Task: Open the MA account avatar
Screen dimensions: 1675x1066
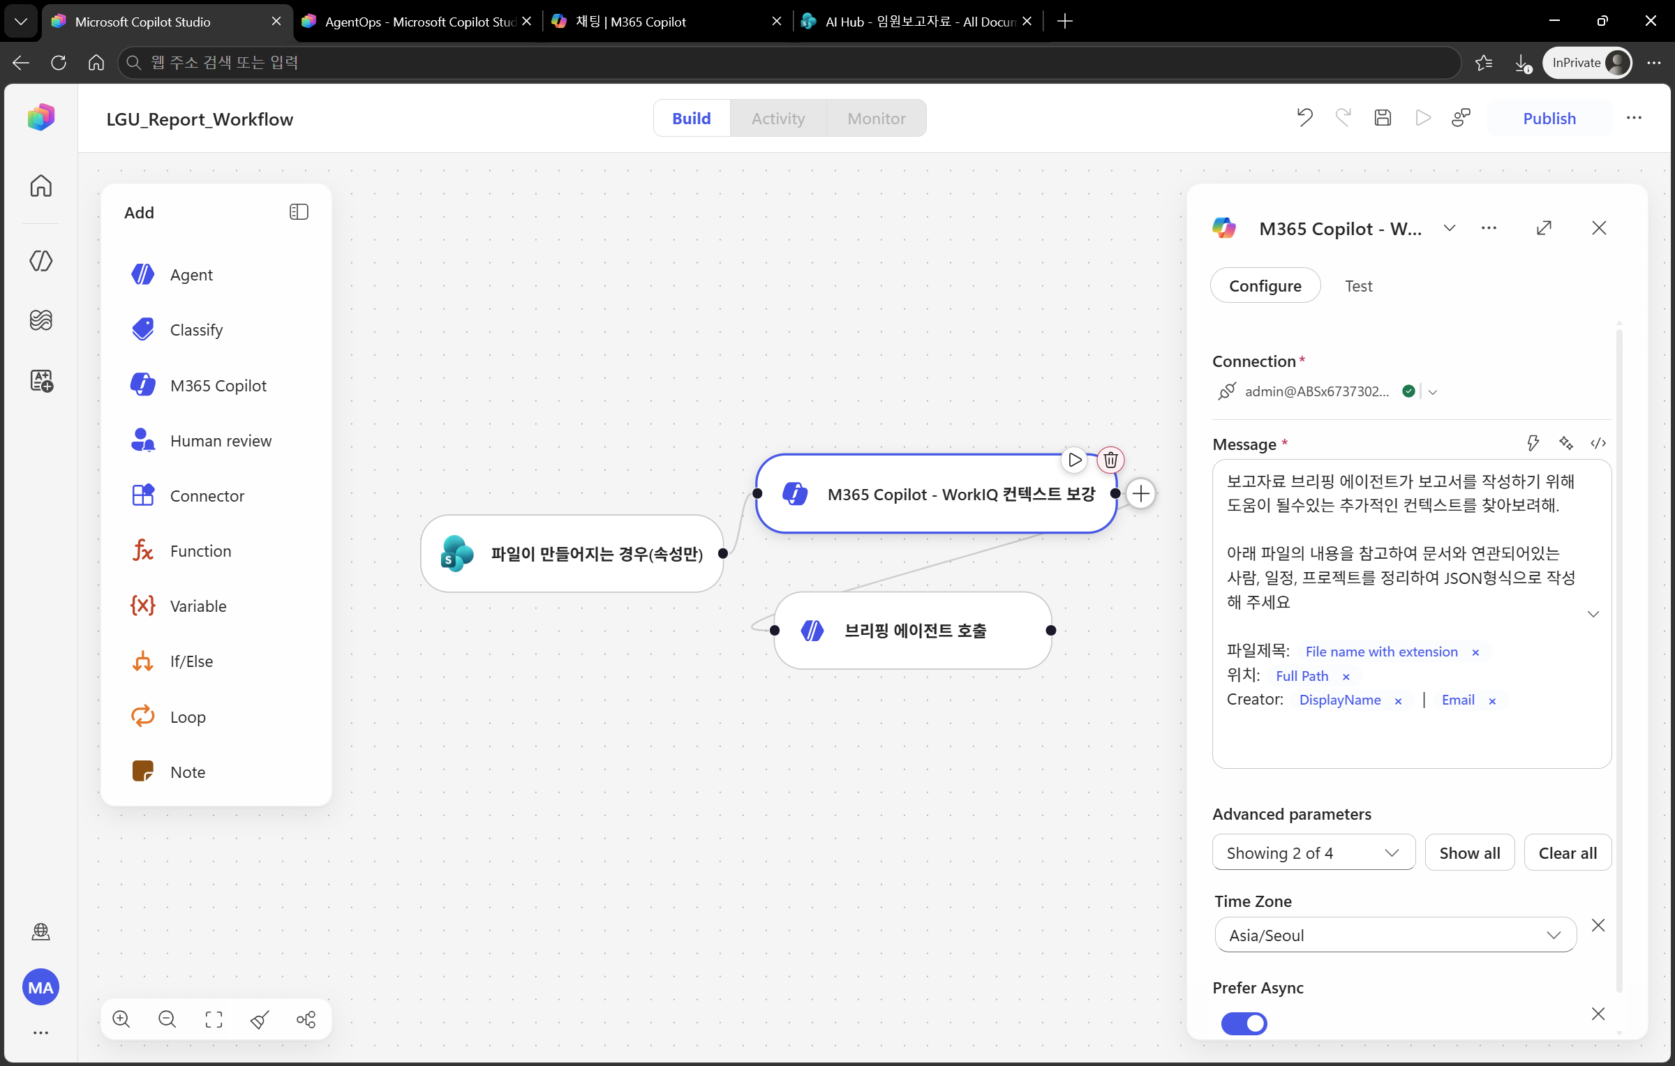Action: pyautogui.click(x=41, y=987)
